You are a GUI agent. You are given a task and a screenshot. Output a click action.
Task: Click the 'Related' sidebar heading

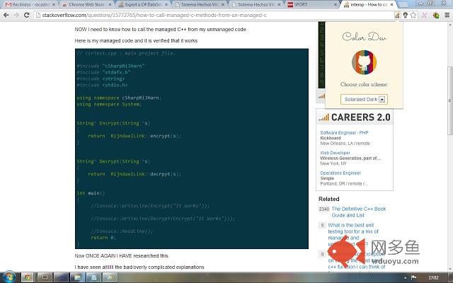pos(328,199)
